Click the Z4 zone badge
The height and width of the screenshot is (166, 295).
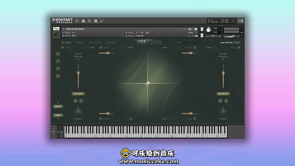click(195, 48)
